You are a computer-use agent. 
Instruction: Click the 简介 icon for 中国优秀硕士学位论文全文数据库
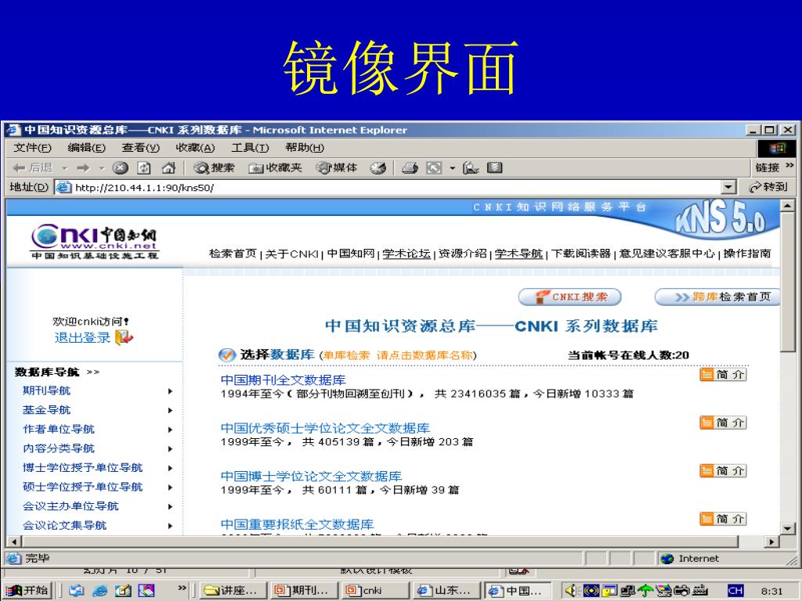pyautogui.click(x=723, y=423)
